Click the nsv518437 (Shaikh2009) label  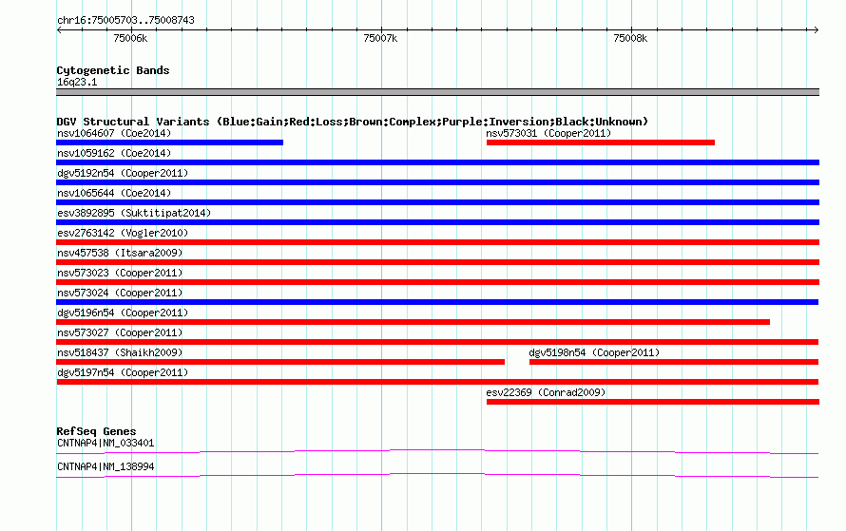(120, 352)
